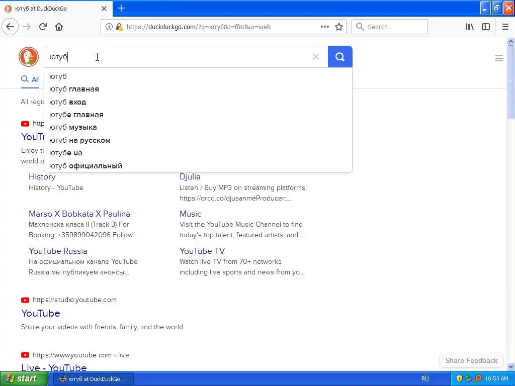Click the RU language indicator
The image size is (515, 386).
point(425,378)
